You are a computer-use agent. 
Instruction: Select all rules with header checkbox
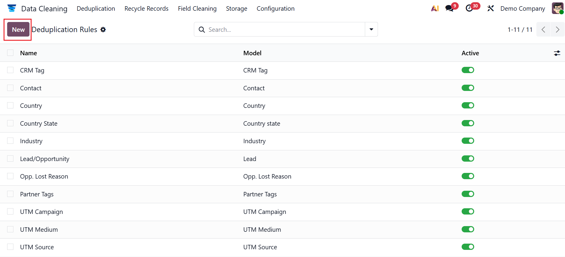(x=10, y=53)
